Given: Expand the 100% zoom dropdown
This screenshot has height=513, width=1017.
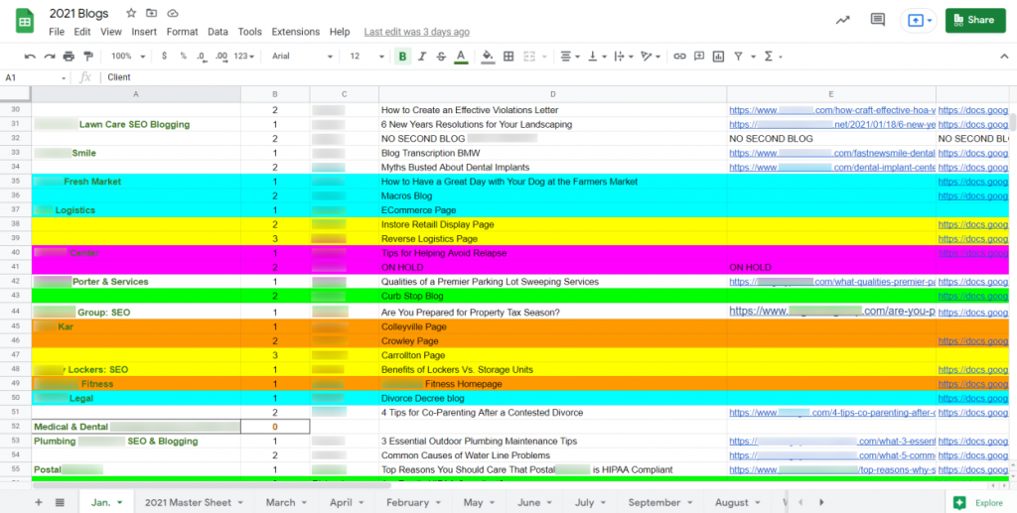Looking at the screenshot, I should 127,57.
